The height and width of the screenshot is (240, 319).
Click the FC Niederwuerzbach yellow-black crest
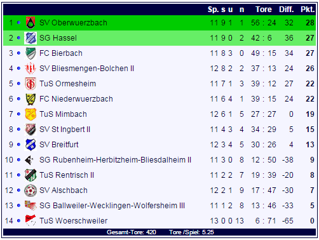point(31,99)
